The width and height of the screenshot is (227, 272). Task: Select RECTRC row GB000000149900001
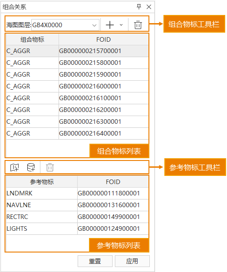(77, 217)
